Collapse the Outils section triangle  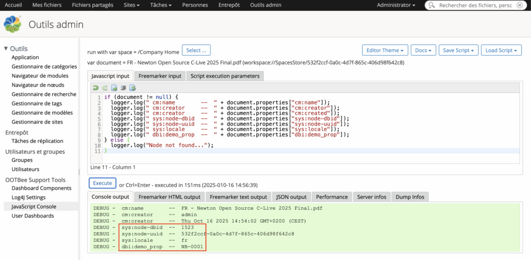click(x=6, y=49)
